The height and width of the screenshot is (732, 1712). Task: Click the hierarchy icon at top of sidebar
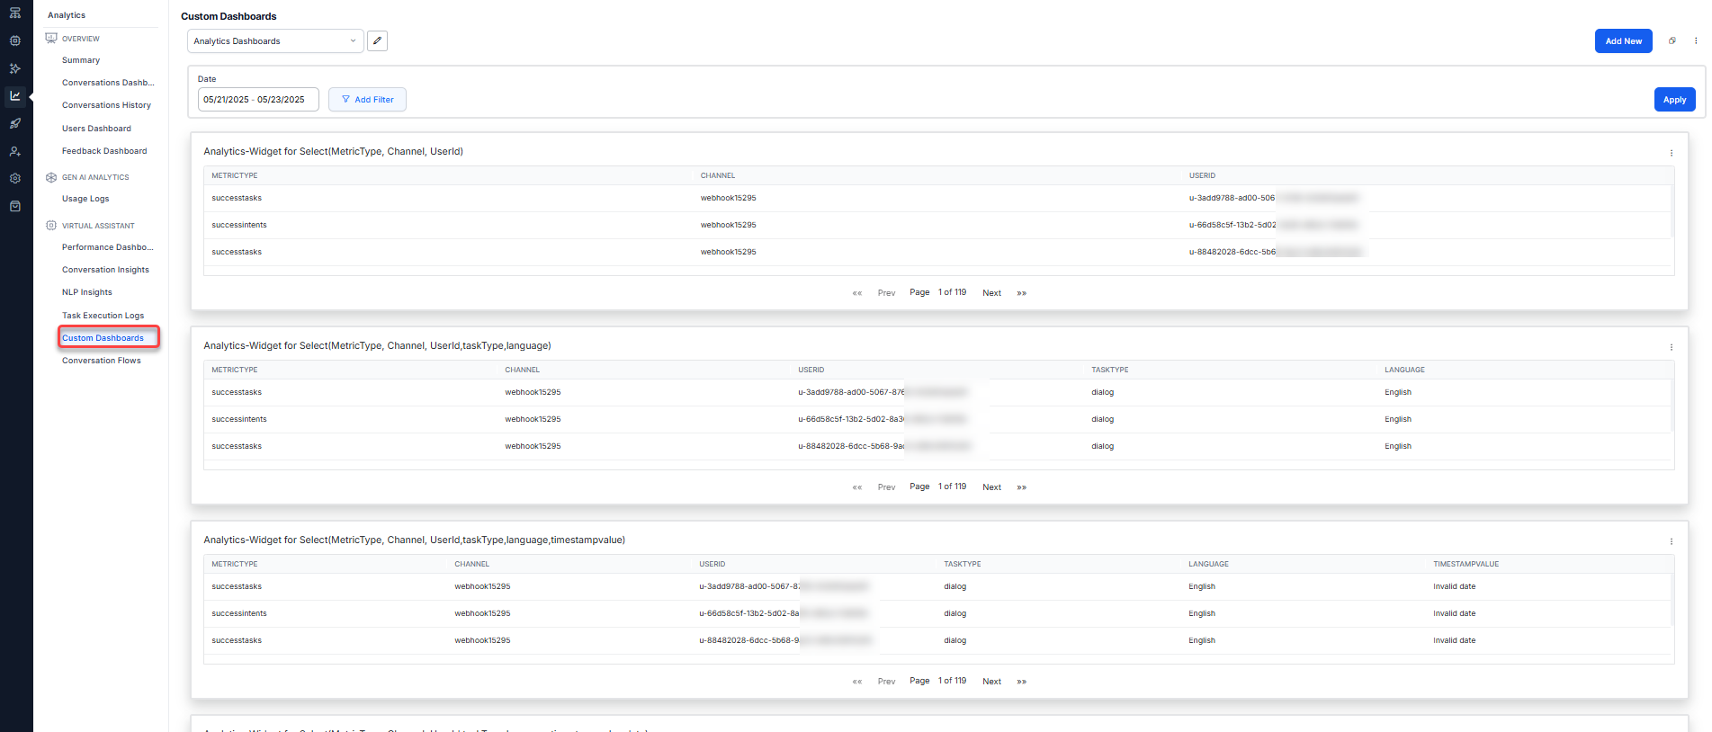[15, 13]
